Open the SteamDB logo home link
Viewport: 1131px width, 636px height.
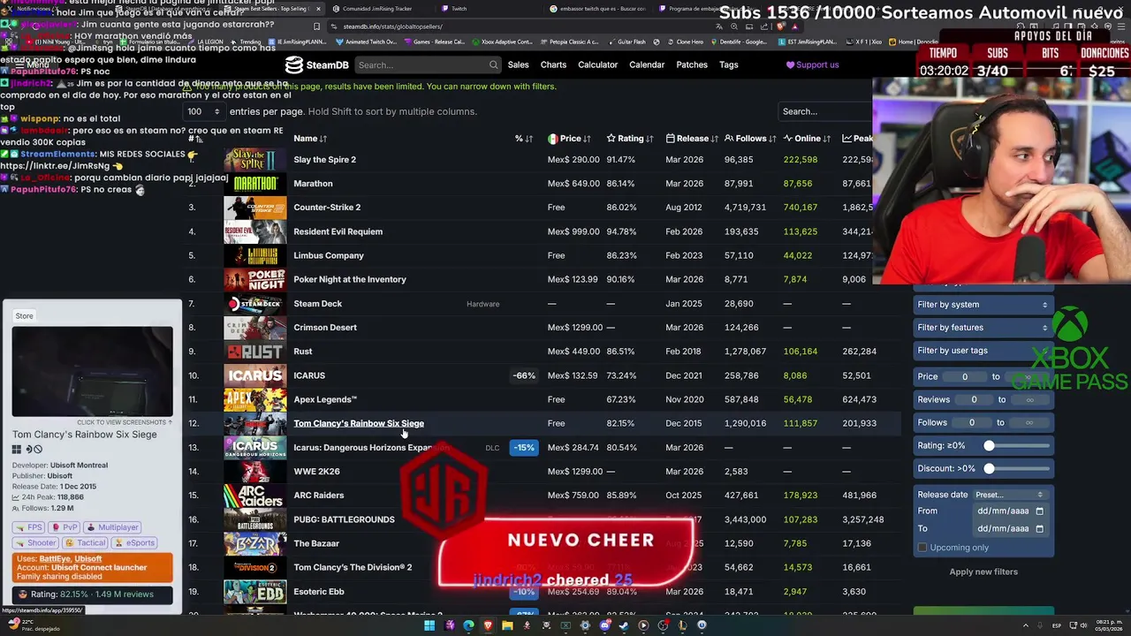coord(316,64)
